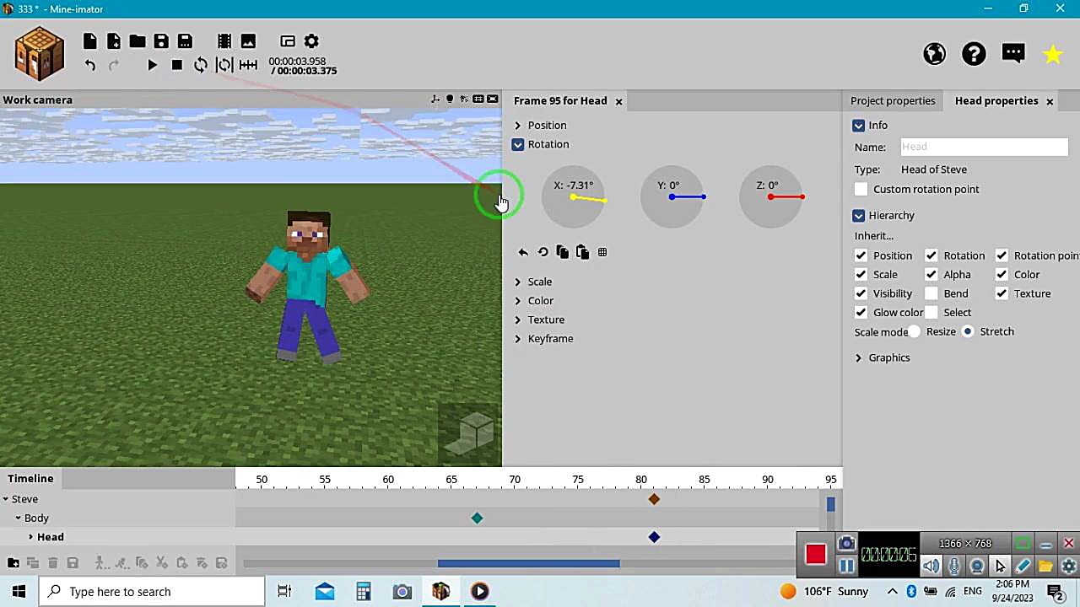Click the timeline intervals icon
The image size is (1080, 607).
(248, 65)
